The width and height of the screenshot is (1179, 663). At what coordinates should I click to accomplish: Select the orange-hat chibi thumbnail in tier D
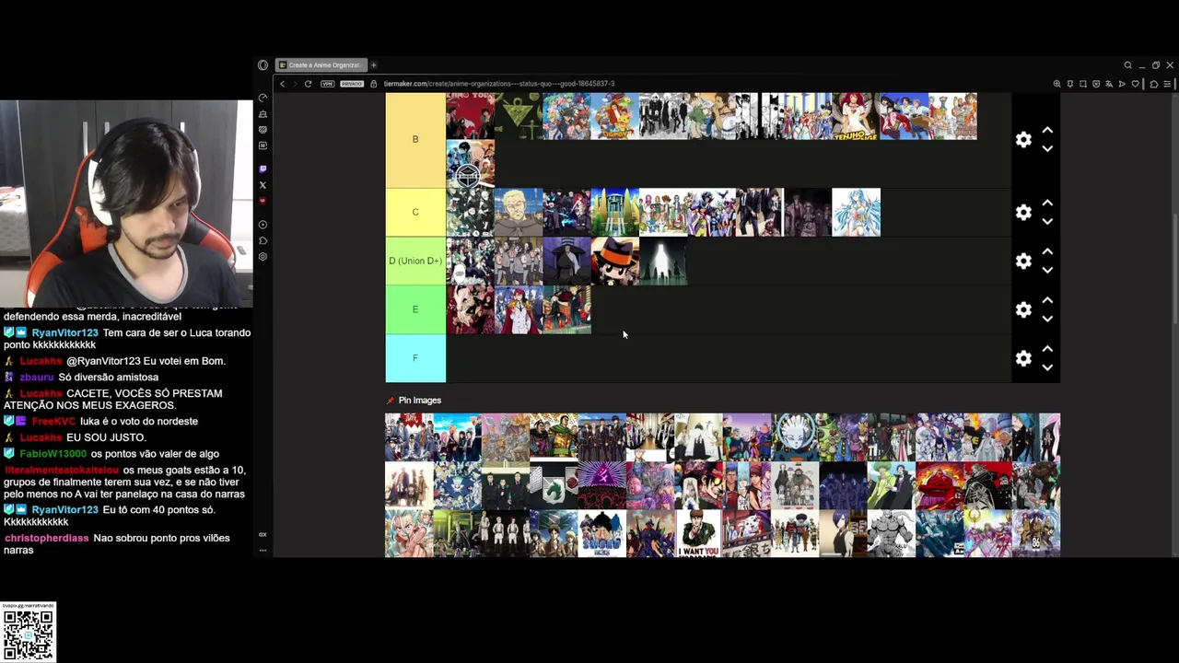[615, 261]
